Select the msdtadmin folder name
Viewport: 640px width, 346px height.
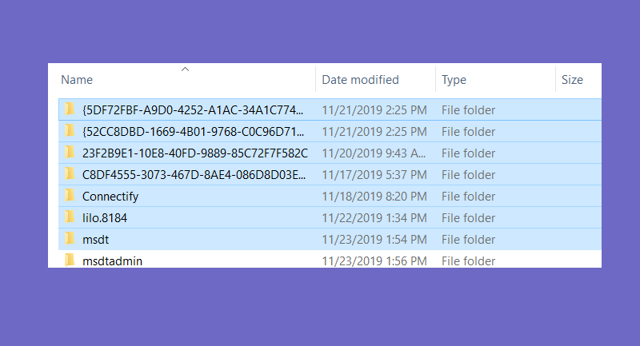(x=112, y=260)
